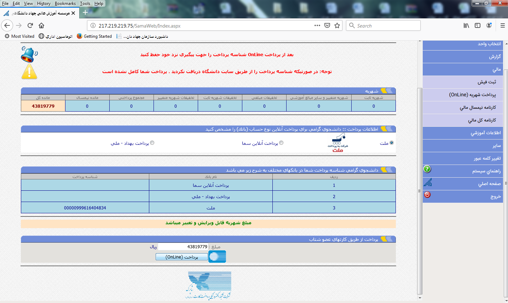This screenshot has width=508, height=303.
Task: Click the browser Search box
Action: [383, 25]
